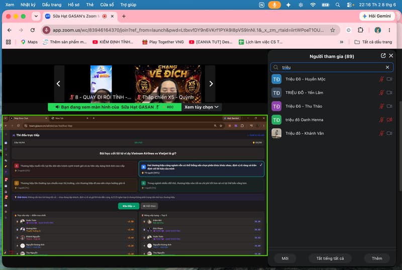Open the Hồ sơ menu
Image resolution: width=402 pixels, height=270 pixels.
[73, 5]
